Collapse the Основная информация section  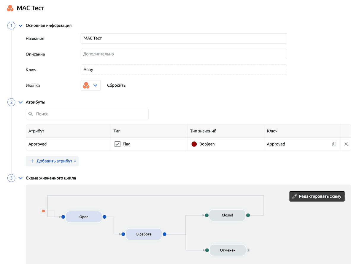pyautogui.click(x=20, y=26)
